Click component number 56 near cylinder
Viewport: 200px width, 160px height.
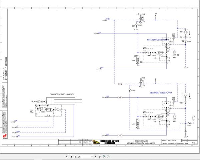(32, 101)
